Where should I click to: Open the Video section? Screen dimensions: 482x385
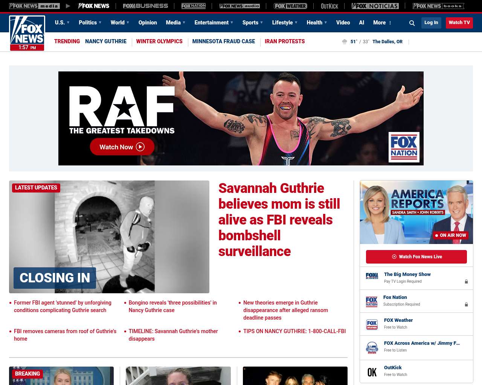[x=343, y=23]
